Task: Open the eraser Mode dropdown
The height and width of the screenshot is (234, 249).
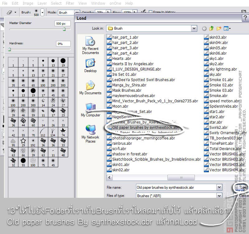Action: point(69,12)
